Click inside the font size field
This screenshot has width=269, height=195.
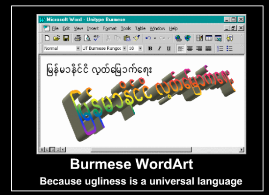coord(133,48)
